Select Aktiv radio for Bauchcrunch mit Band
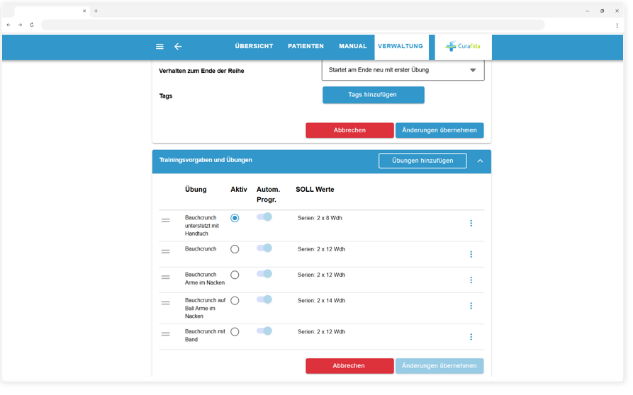Viewport: 633px width, 395px height. pos(235,332)
